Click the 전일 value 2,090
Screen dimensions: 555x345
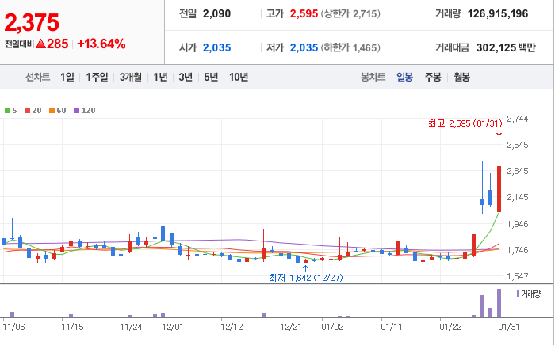pyautogui.click(x=216, y=13)
